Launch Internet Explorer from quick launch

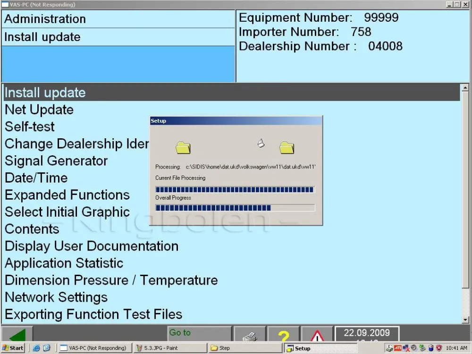click(36, 348)
